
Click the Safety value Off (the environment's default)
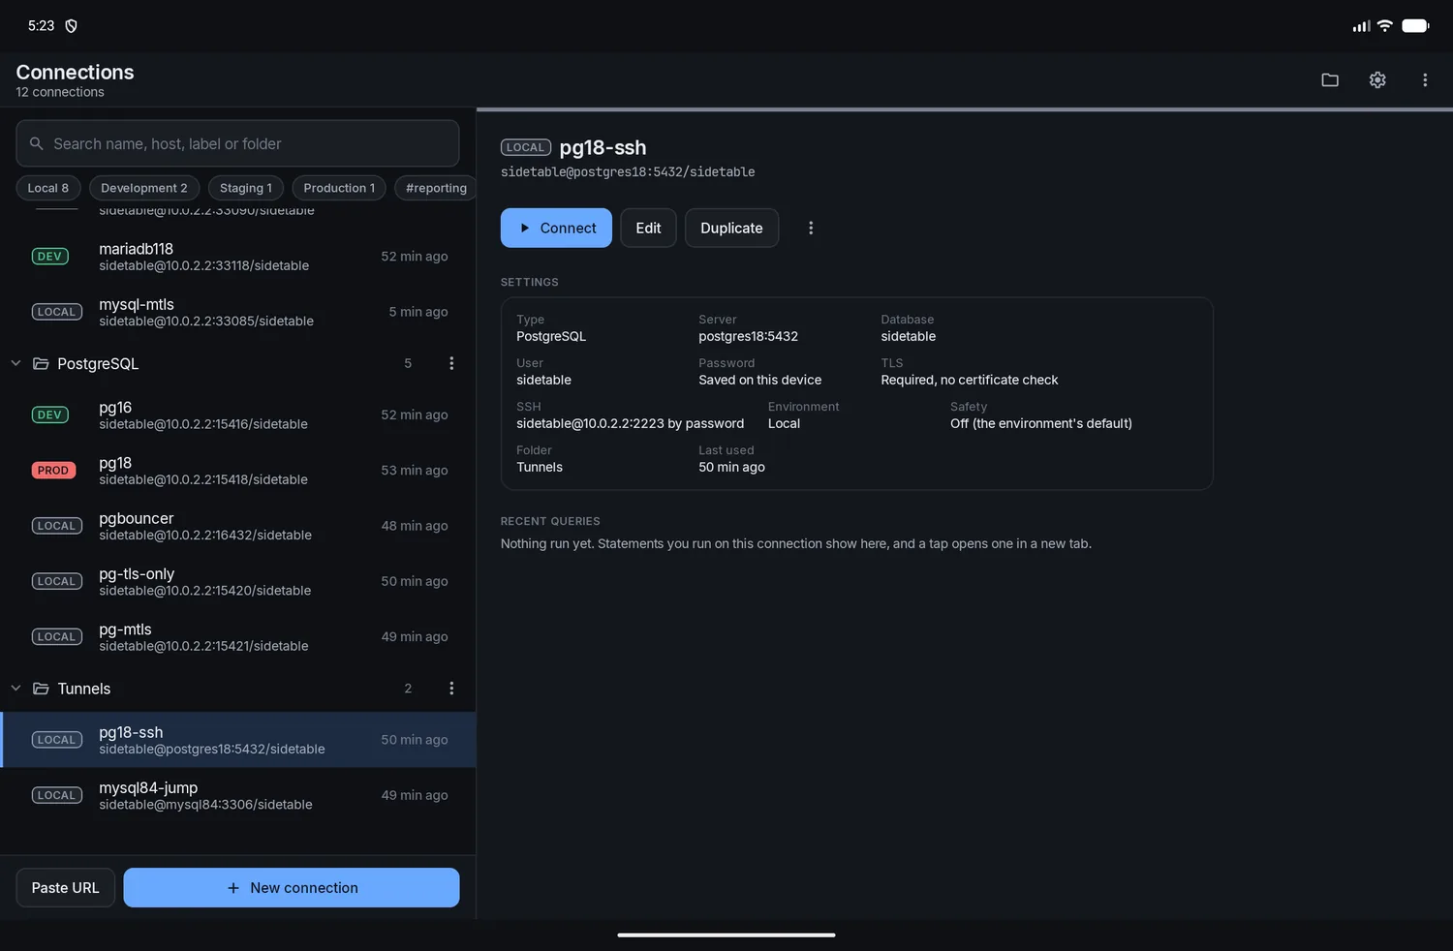point(1041,424)
